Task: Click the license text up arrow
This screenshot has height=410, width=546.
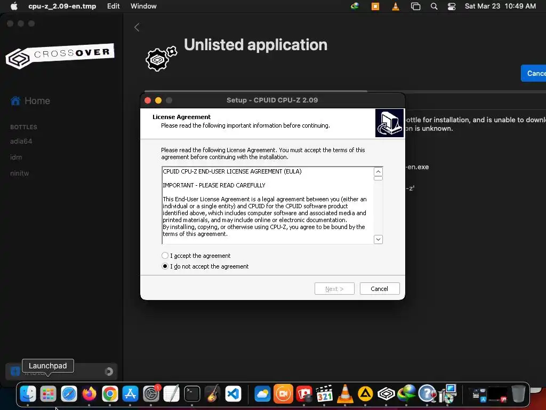Action: click(378, 171)
